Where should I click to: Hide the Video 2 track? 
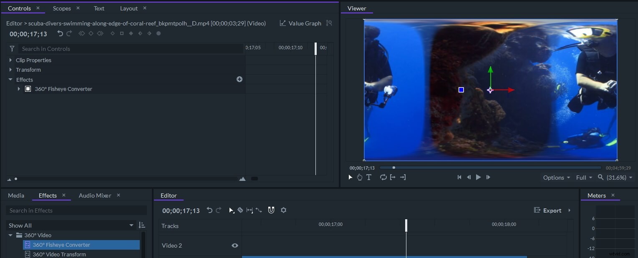[235, 245]
